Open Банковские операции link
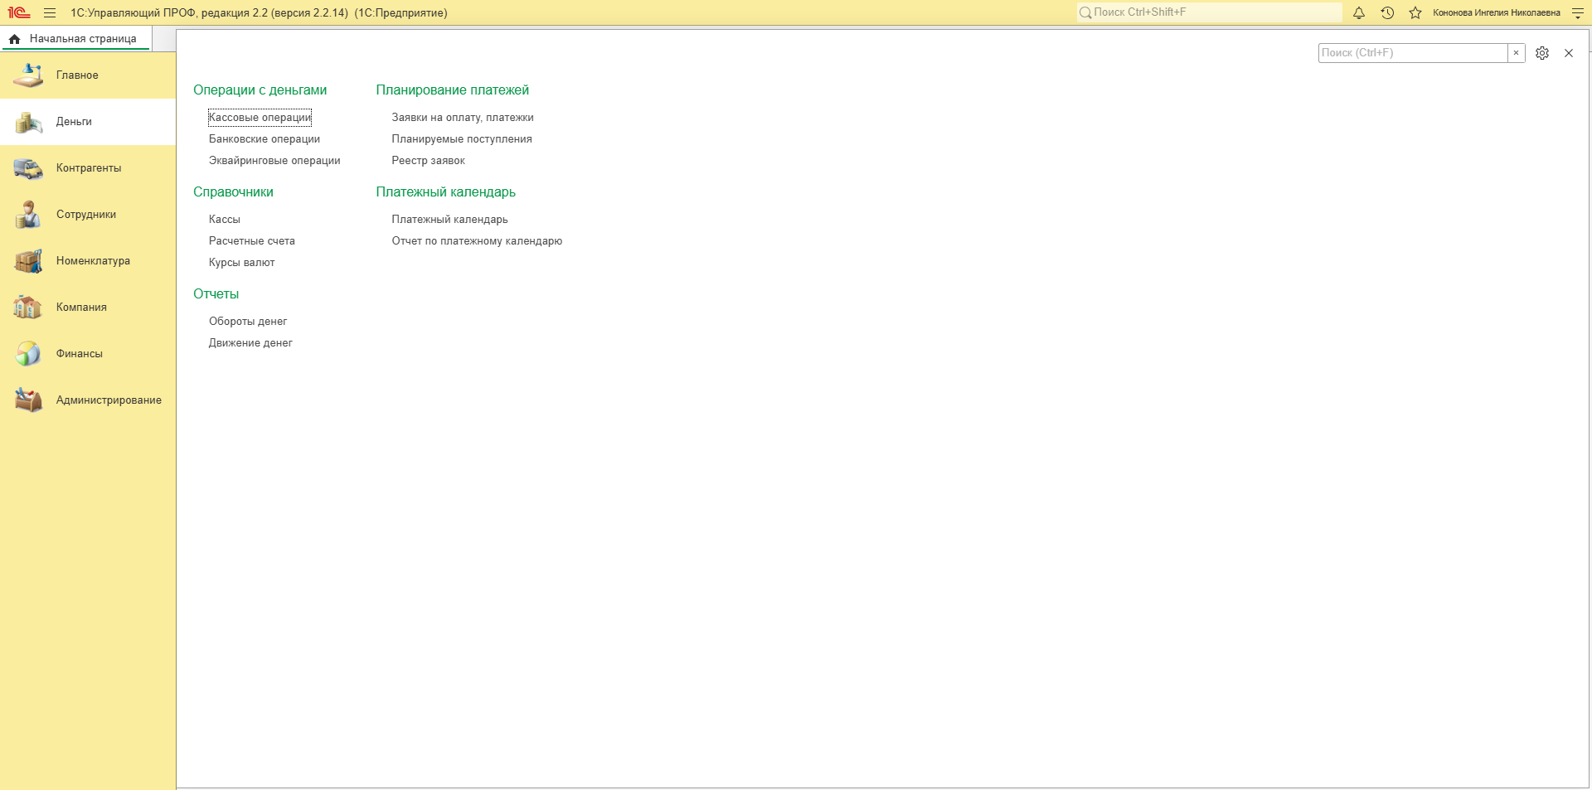The width and height of the screenshot is (1592, 790). coord(265,139)
